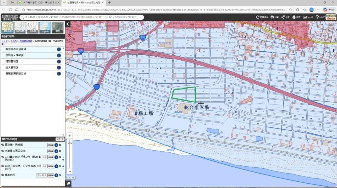Toggle visibility of 標準地図 layer
The width and height of the screenshot is (337, 188).
coord(3,175)
